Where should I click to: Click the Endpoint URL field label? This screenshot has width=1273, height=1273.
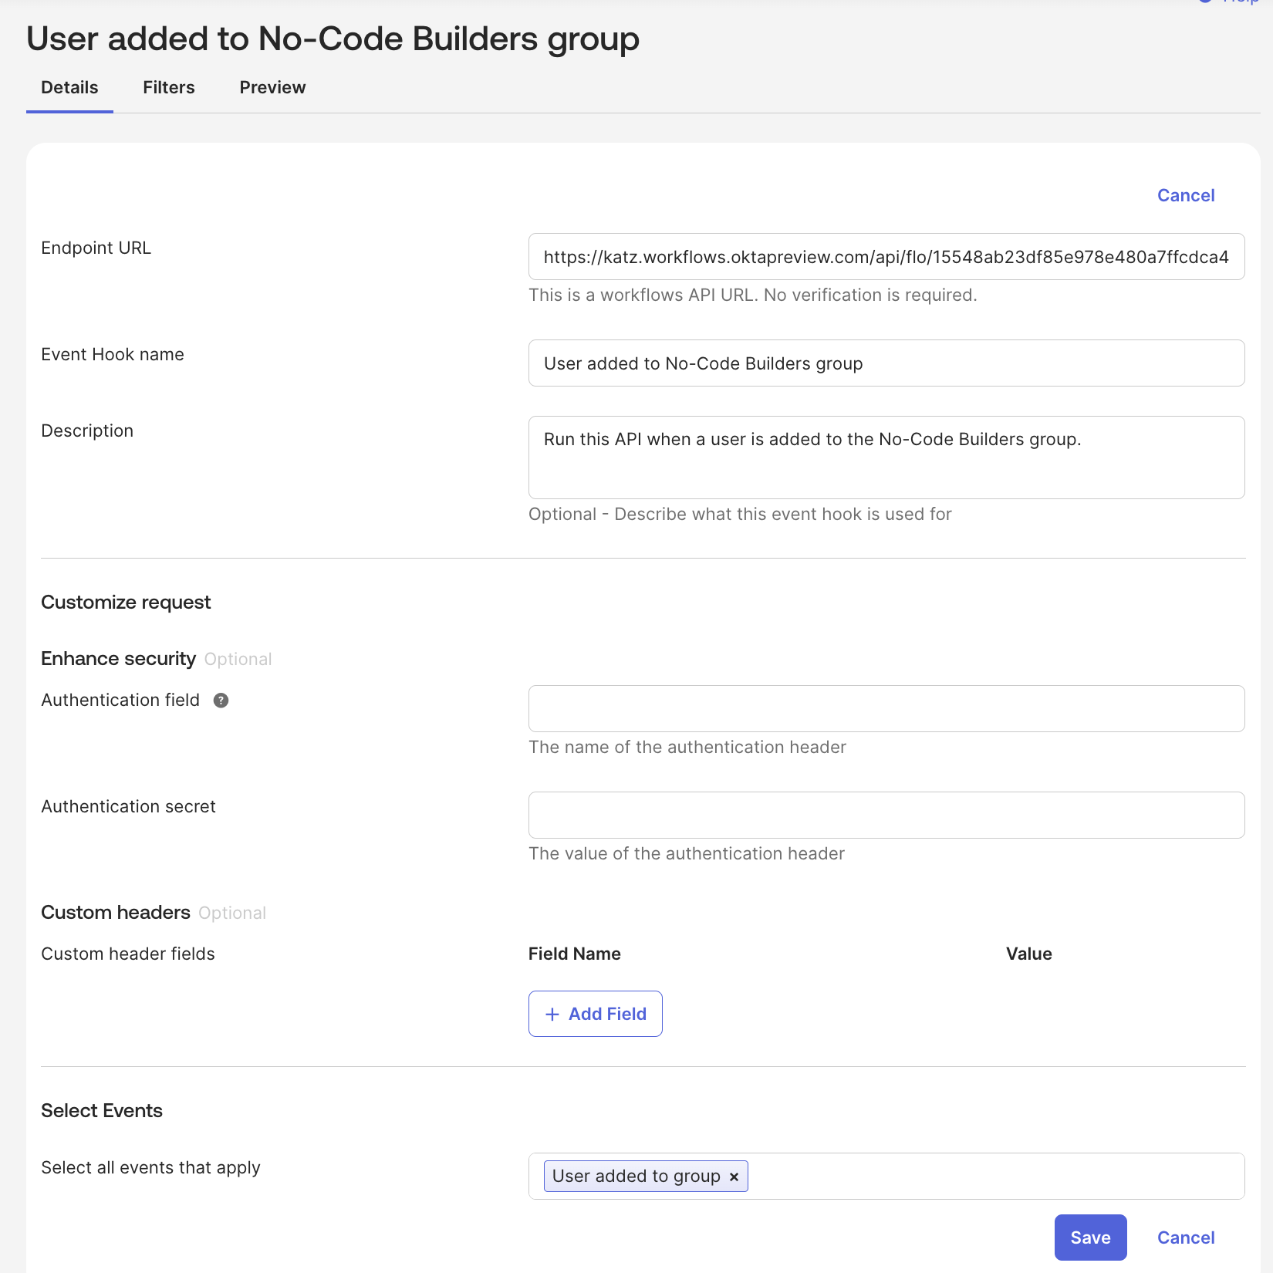click(x=96, y=248)
